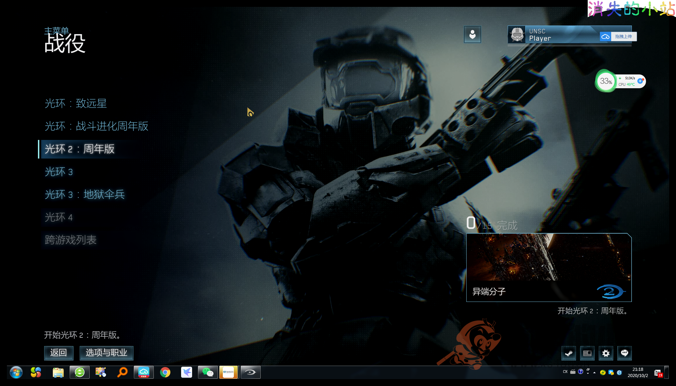Select 光环 2：周年版 campaign
Screen dimensions: 676x386
[x=80, y=149]
